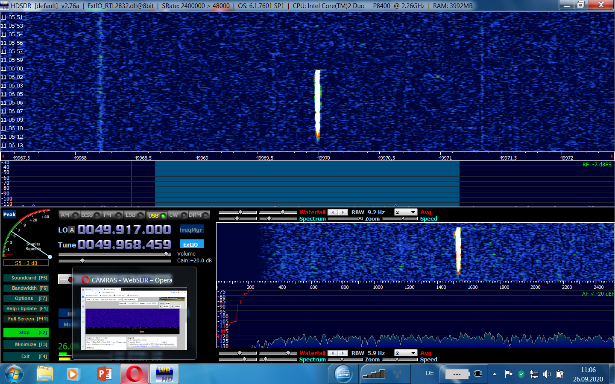This screenshot has height=384, width=615.
Task: Click HDSDR taskbar icon
Action: coord(164,374)
